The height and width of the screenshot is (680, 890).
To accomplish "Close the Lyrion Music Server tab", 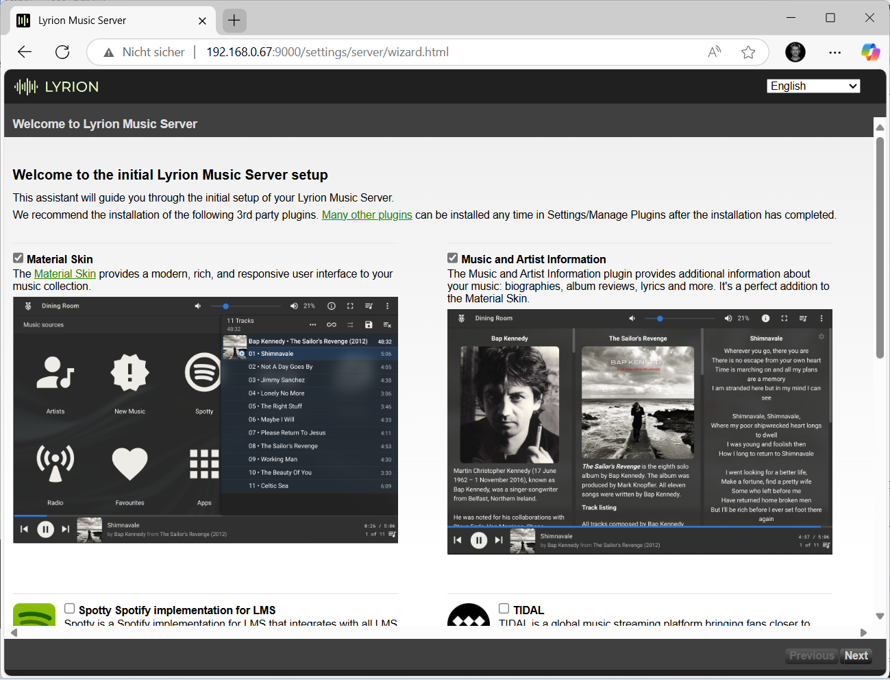I will pos(202,21).
